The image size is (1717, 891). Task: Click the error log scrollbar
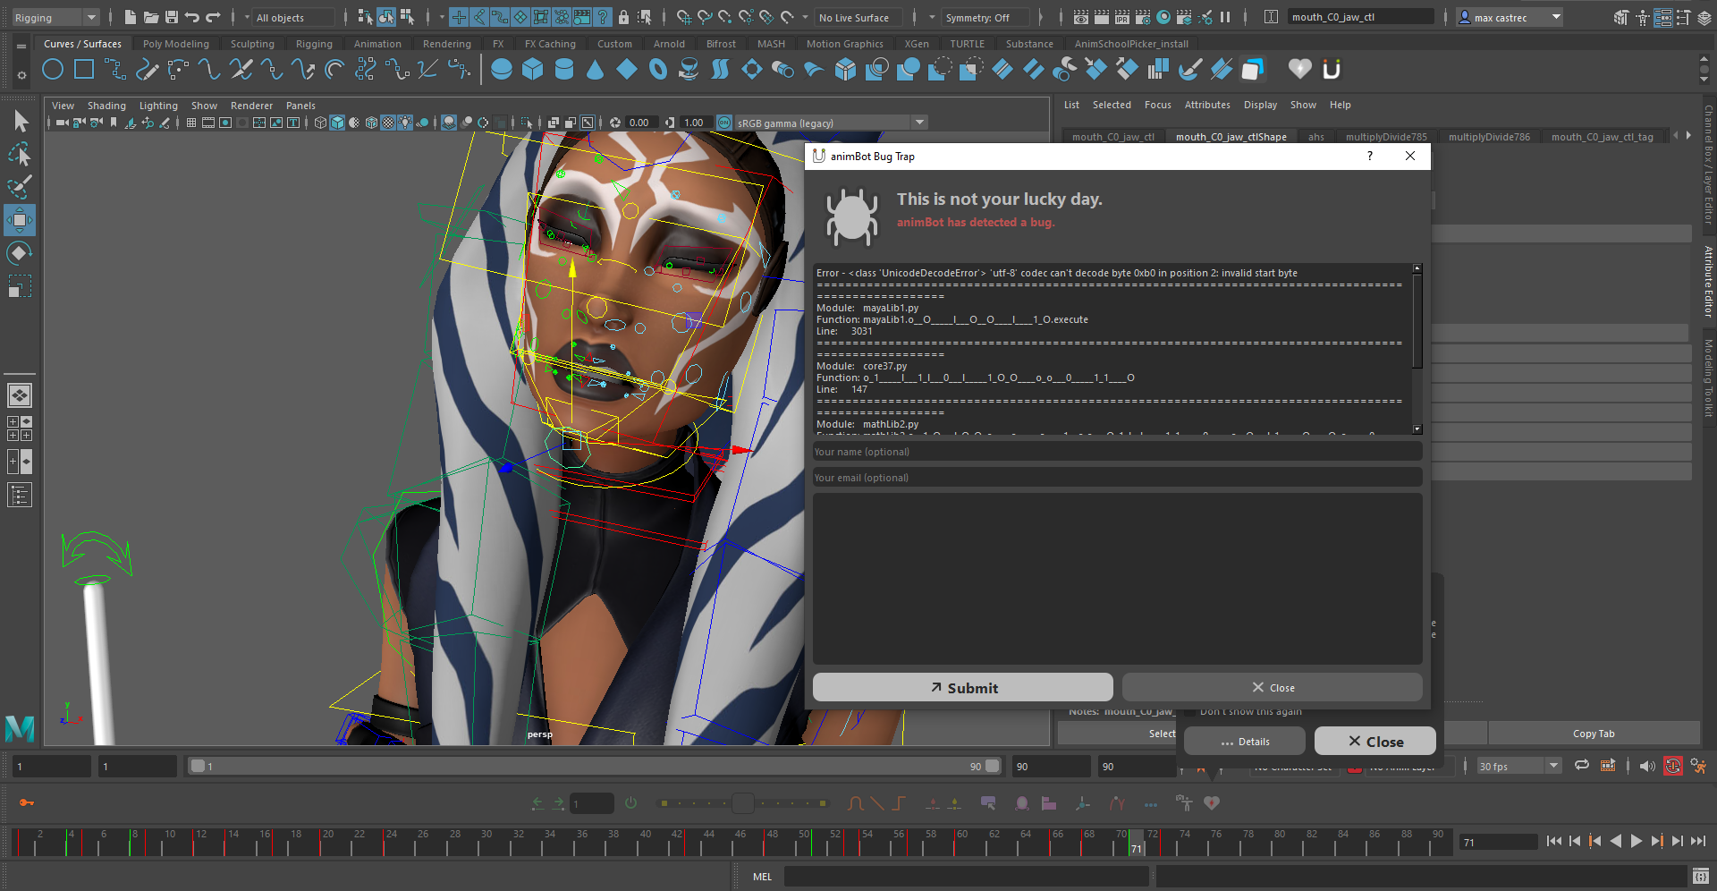coord(1417,321)
